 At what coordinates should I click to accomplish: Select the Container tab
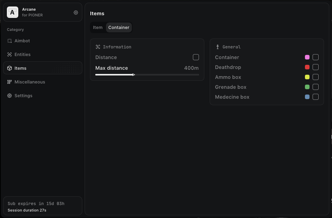(119, 27)
